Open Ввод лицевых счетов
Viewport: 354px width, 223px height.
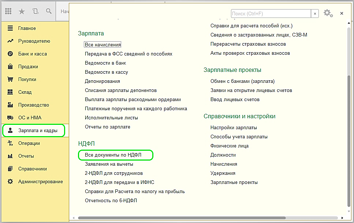(235, 100)
